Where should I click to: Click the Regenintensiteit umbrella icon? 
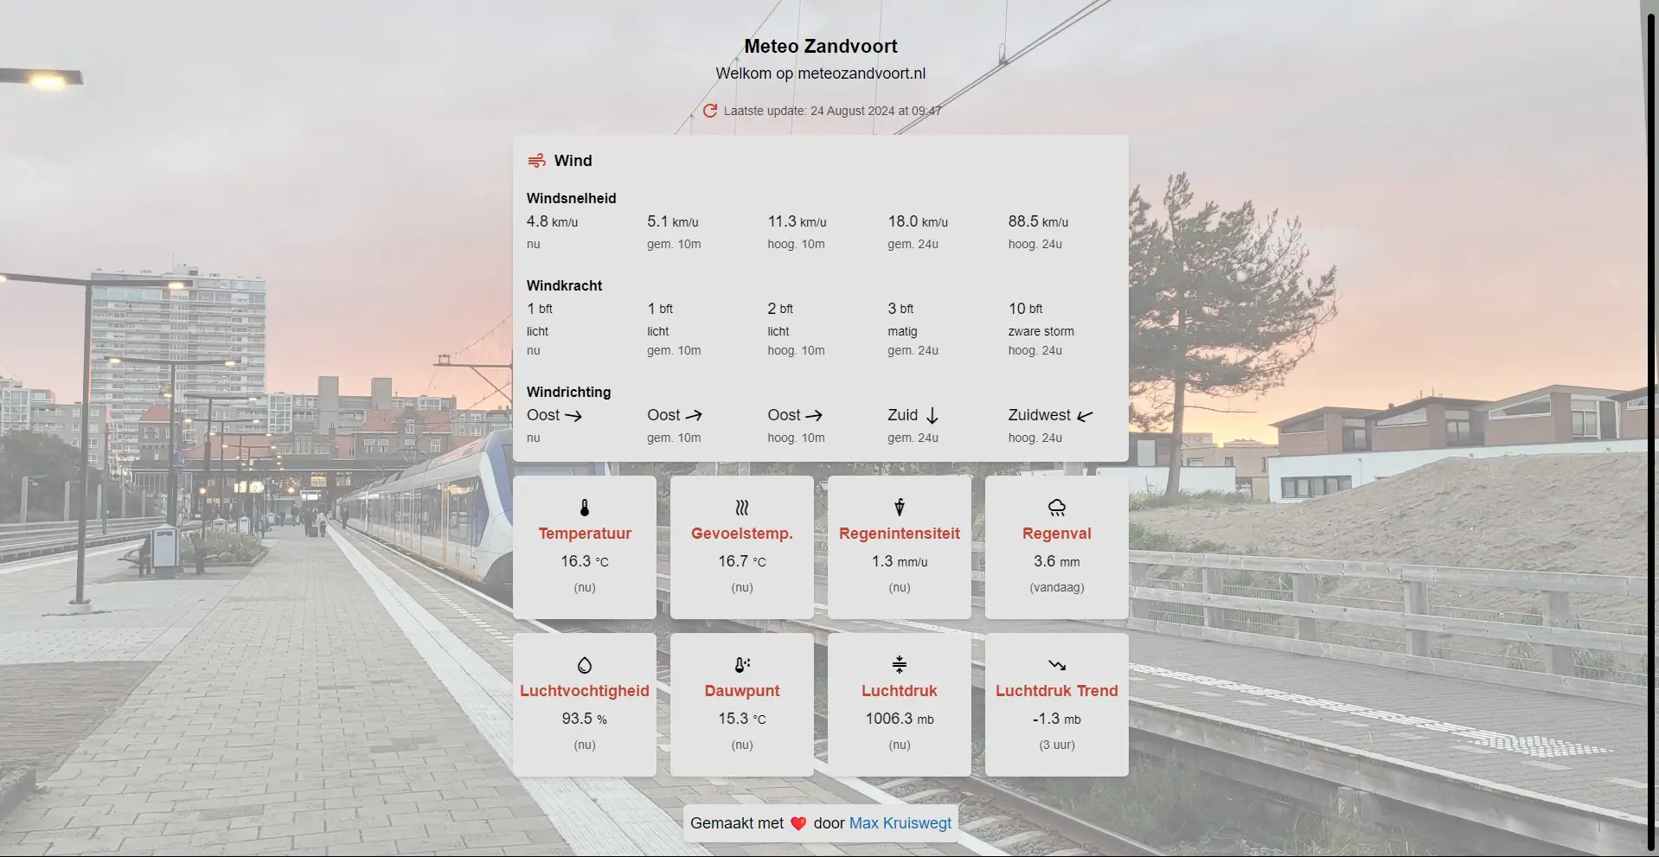tap(899, 508)
